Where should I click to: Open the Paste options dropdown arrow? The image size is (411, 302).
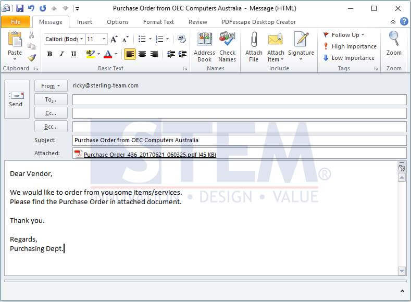pyautogui.click(x=15, y=59)
